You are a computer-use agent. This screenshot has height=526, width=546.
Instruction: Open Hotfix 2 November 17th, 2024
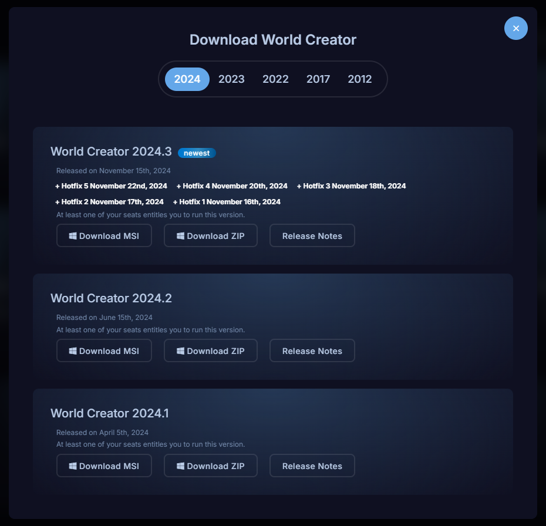point(109,202)
